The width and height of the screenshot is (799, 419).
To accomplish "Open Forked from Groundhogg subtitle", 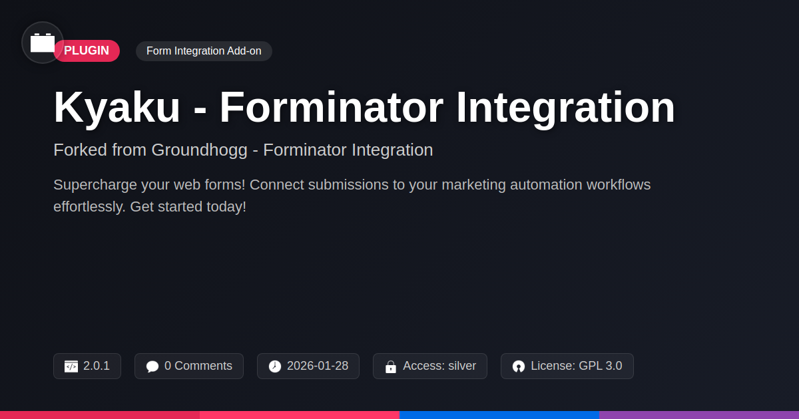I will 243,150.
